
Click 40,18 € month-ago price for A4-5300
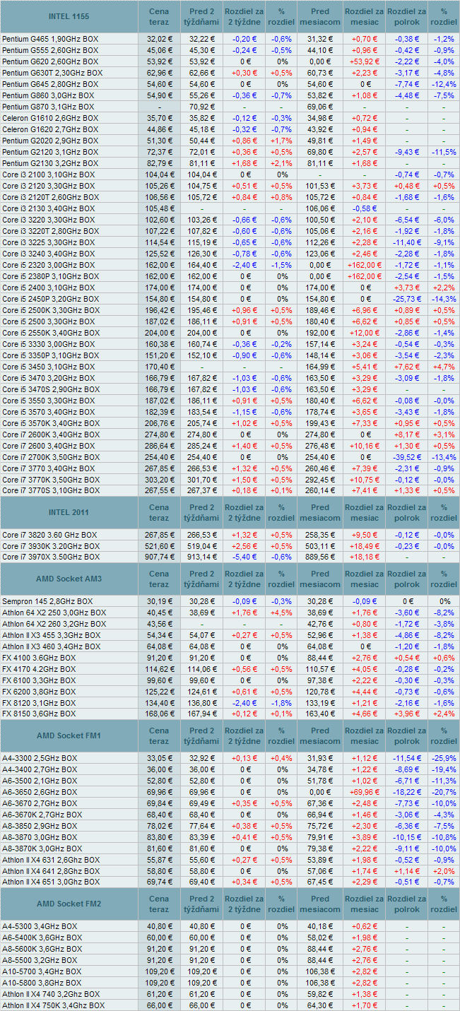[x=320, y=927]
